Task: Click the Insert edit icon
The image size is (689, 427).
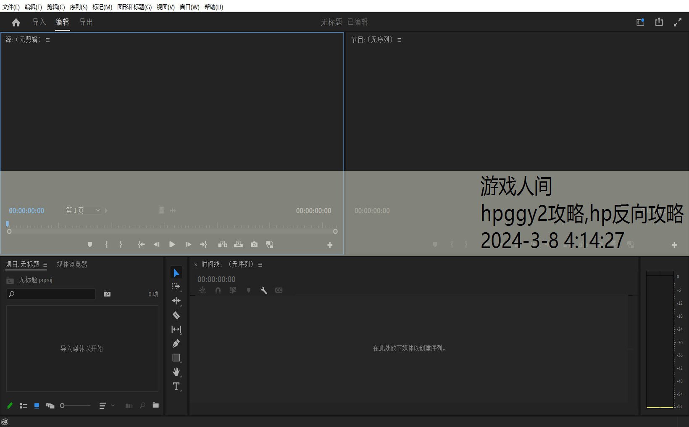Action: (x=223, y=244)
